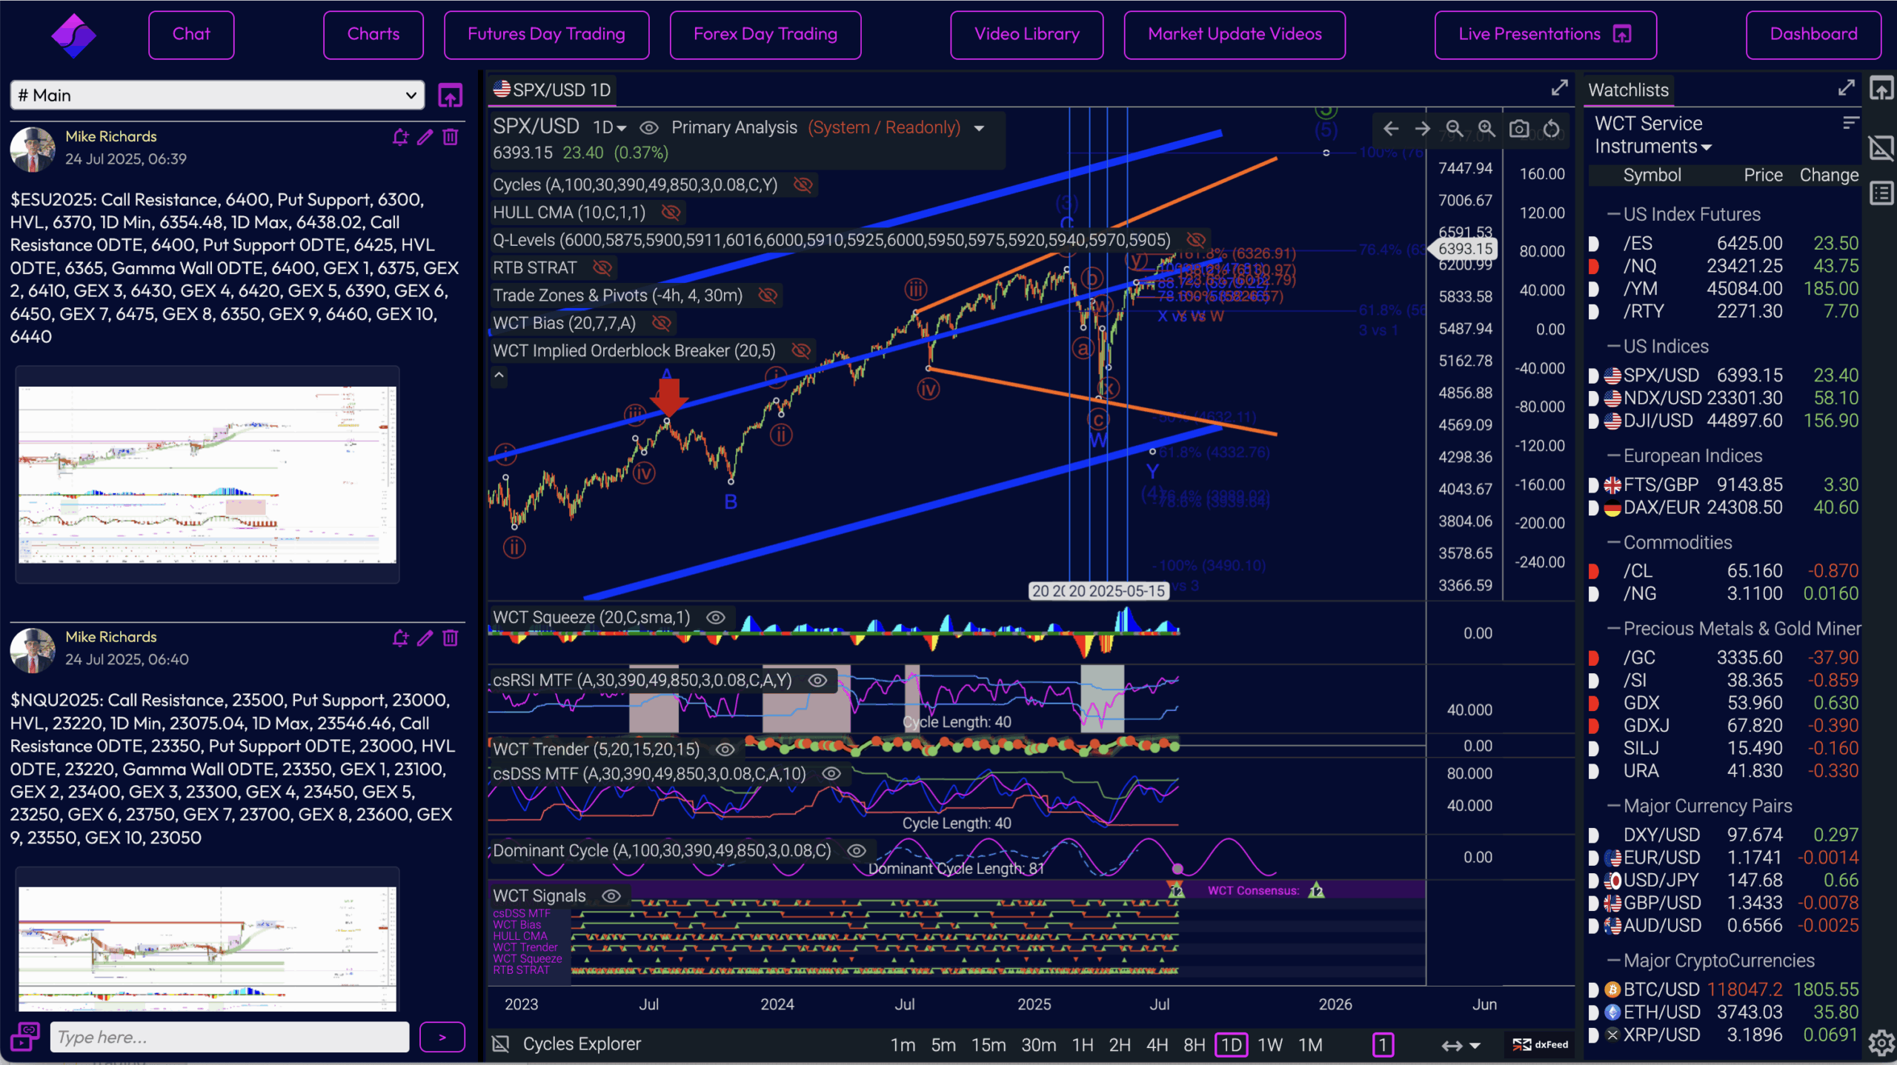Open Primary Analysis dropdown arrow
The height and width of the screenshot is (1065, 1897).
(980, 128)
